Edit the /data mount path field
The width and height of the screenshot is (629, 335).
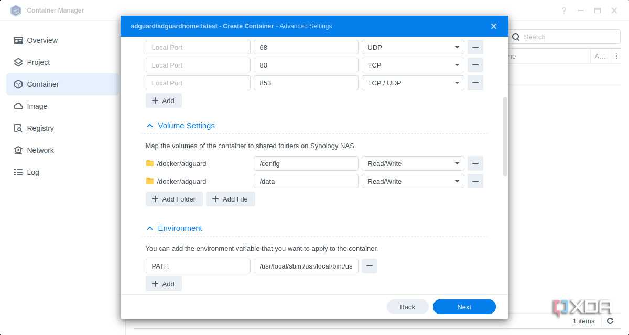coord(306,181)
